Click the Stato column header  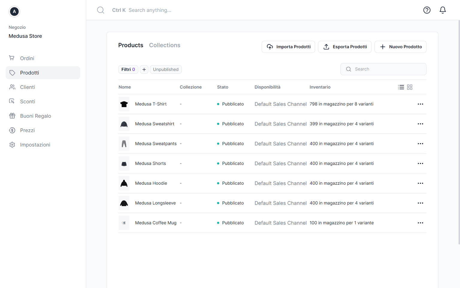point(223,87)
